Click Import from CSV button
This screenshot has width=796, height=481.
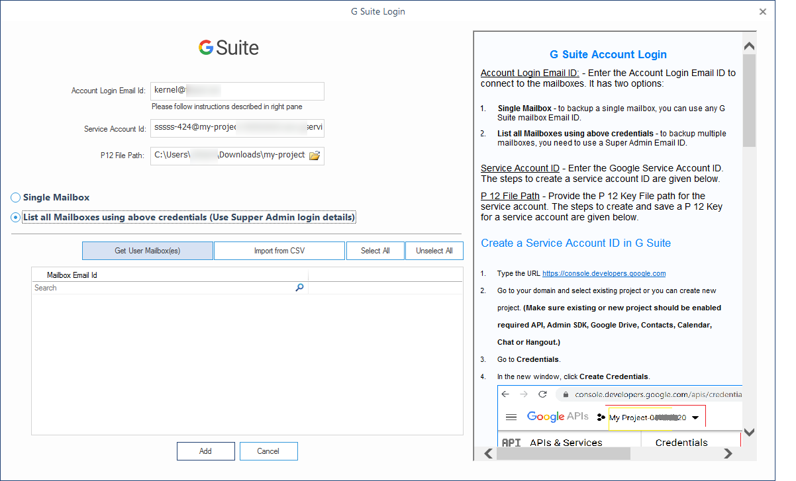279,251
